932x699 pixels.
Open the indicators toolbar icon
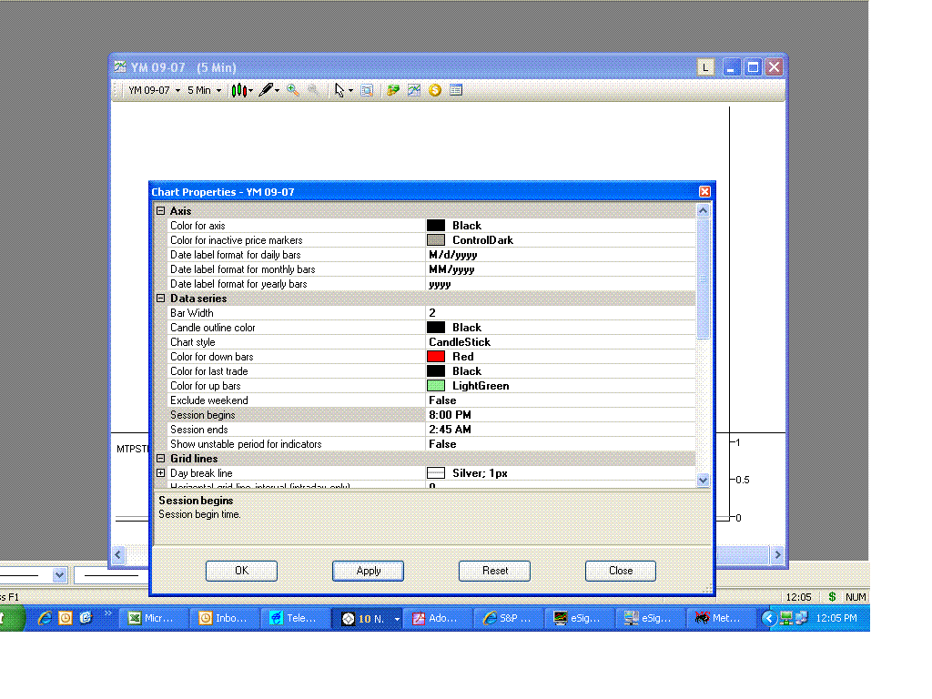(393, 90)
